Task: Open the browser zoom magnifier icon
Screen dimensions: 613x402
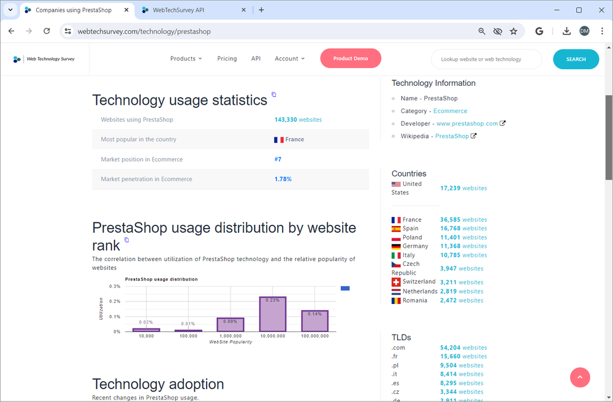Action: pyautogui.click(x=482, y=31)
